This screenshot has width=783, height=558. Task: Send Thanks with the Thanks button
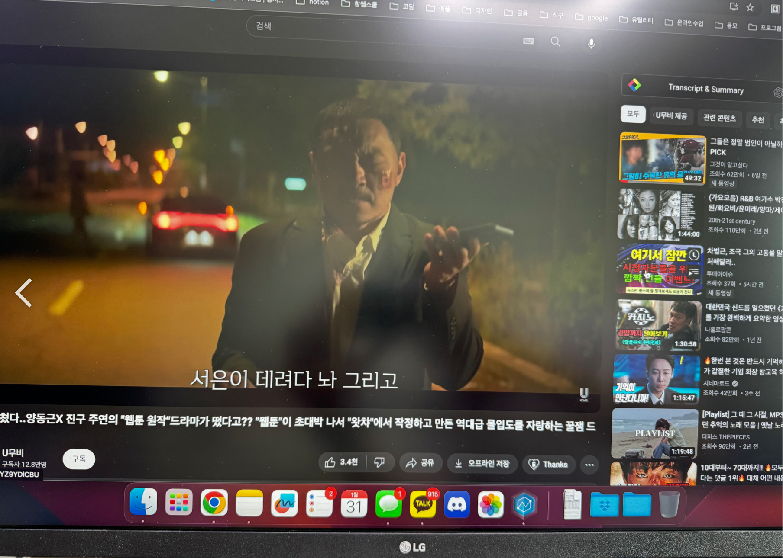coord(548,465)
